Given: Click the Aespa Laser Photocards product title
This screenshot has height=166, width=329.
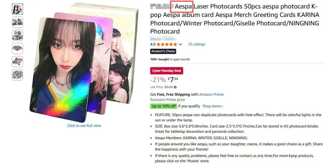Looking at the screenshot, I should pos(235,19).
